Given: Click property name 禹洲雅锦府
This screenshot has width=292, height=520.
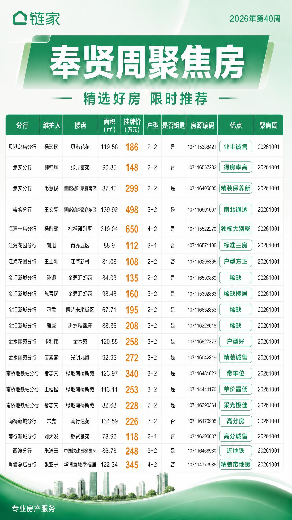Looking at the screenshot, I should tap(80, 326).
